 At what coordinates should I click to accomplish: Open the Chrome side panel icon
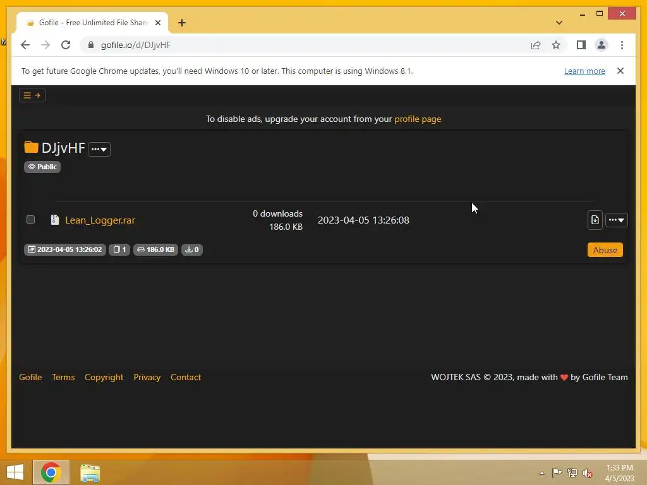tap(581, 45)
